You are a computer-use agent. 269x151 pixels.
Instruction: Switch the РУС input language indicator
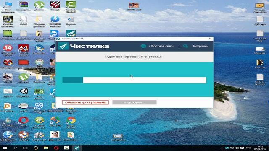(x=248, y=148)
